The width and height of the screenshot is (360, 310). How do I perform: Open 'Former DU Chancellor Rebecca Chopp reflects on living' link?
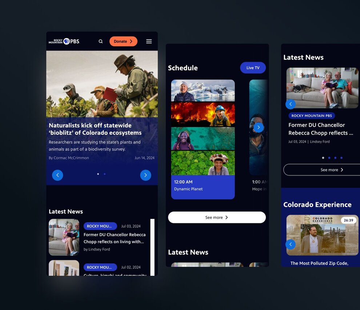(114, 238)
